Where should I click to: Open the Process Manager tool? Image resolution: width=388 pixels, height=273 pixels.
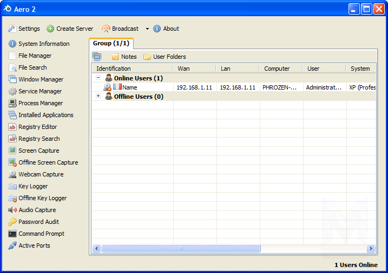pyautogui.click(x=41, y=103)
